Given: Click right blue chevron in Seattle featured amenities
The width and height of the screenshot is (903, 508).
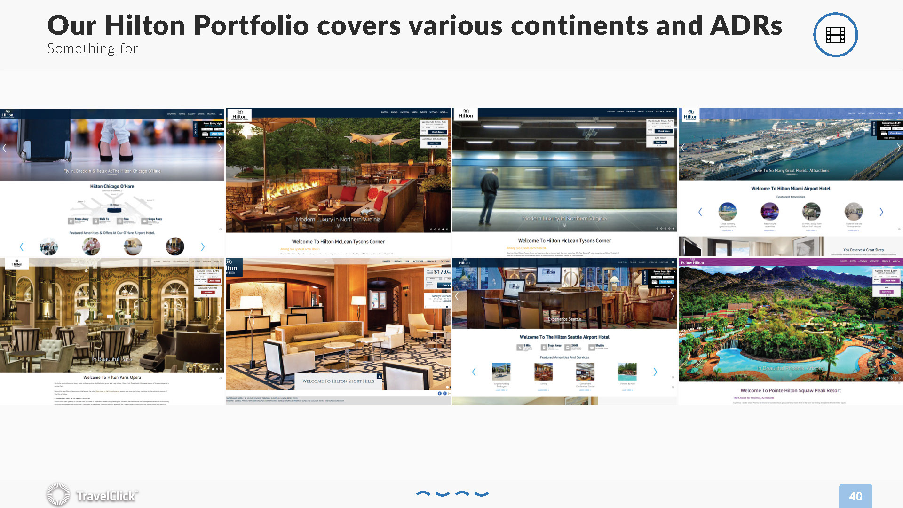Looking at the screenshot, I should pyautogui.click(x=655, y=372).
